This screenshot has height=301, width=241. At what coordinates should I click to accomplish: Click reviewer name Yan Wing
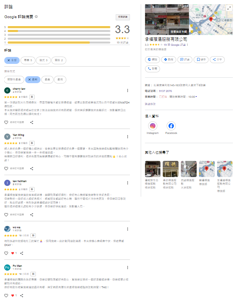tap(19, 135)
